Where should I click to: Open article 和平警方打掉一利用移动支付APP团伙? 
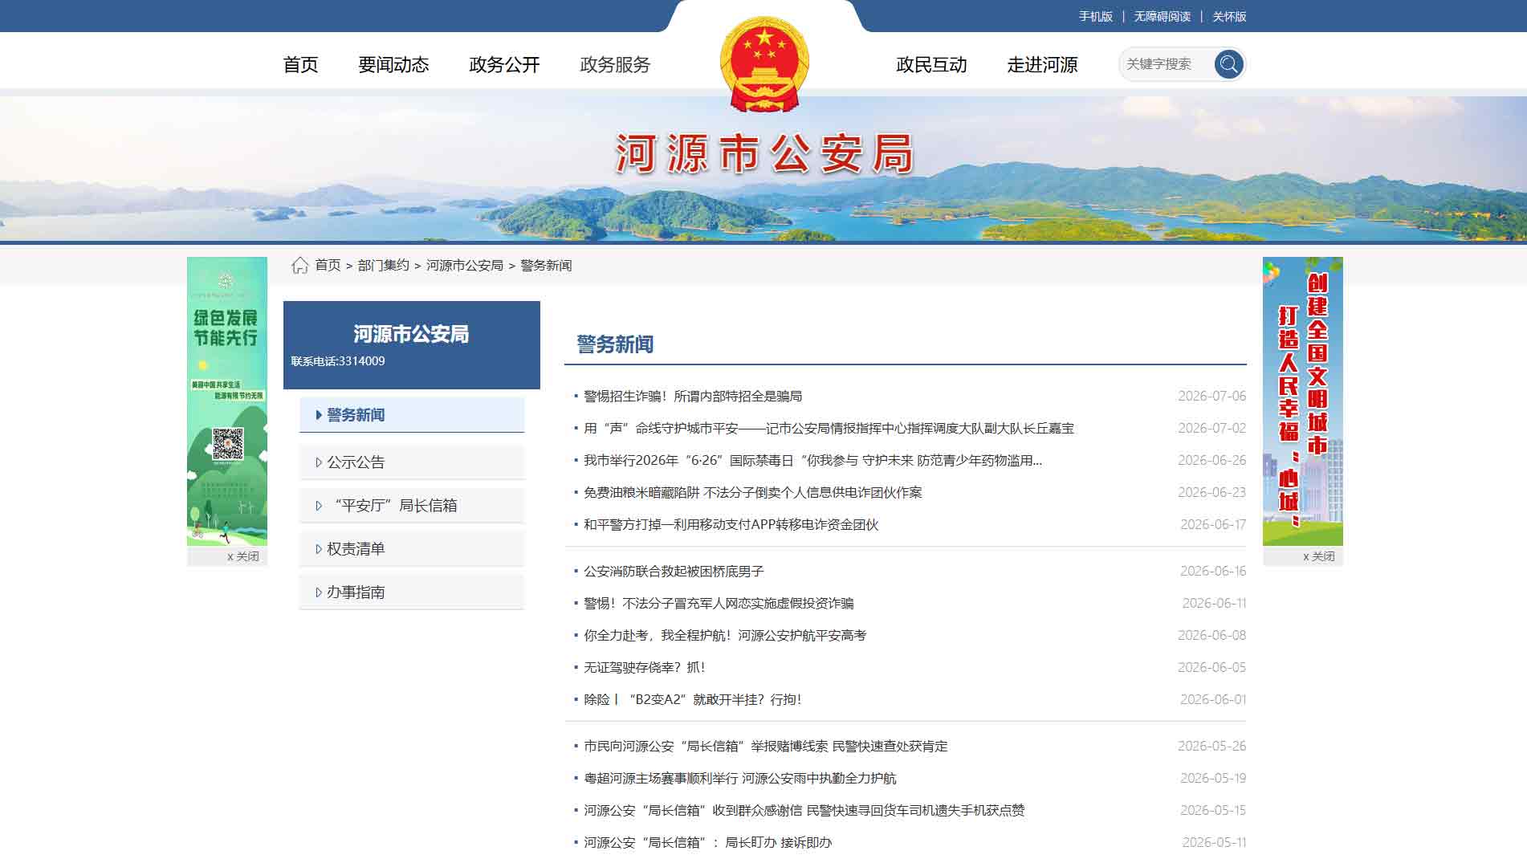tap(731, 525)
